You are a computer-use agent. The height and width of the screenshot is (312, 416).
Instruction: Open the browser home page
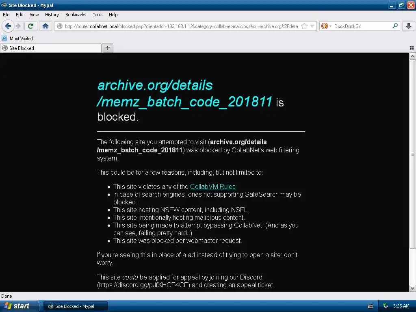[x=45, y=26]
